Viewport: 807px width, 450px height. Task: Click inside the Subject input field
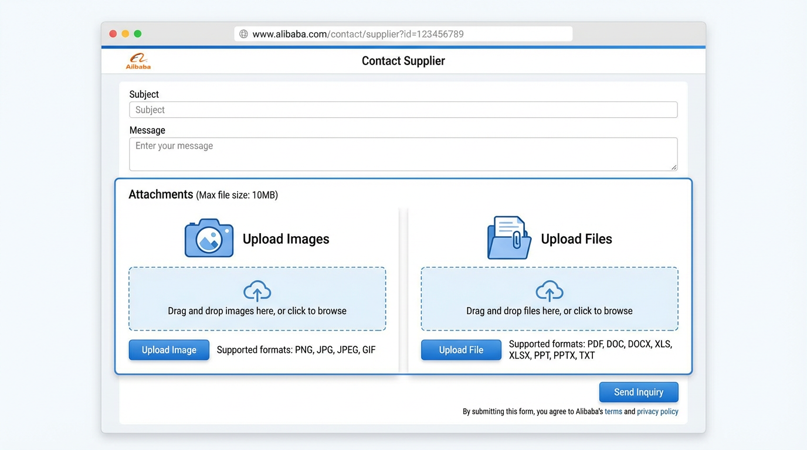pyautogui.click(x=403, y=110)
